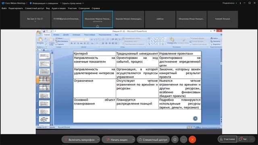Click header cell 'Управление проектами'
The image size is (258, 145).
click(x=180, y=54)
